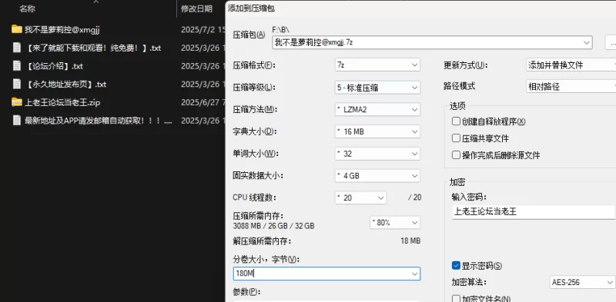Click the text file icon of 【论坛介绍】.txt
The width and height of the screenshot is (616, 302).
coord(16,66)
